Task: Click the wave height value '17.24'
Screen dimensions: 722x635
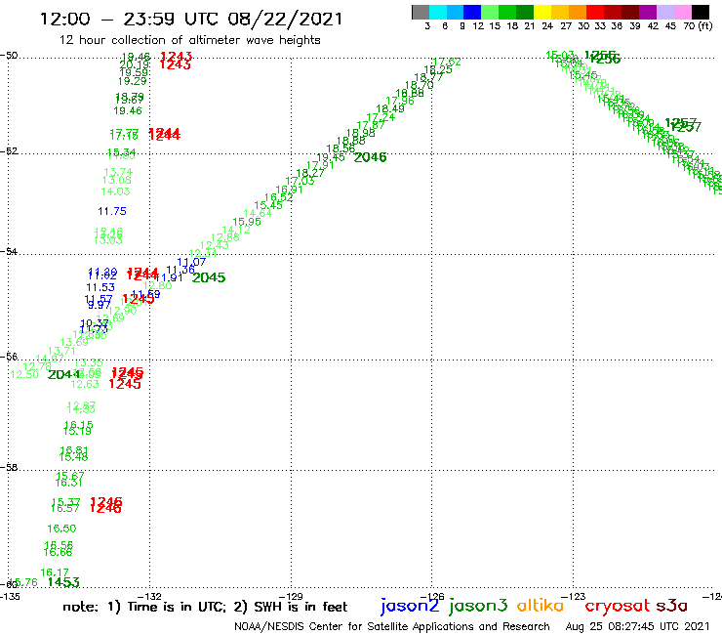Action: [x=381, y=117]
